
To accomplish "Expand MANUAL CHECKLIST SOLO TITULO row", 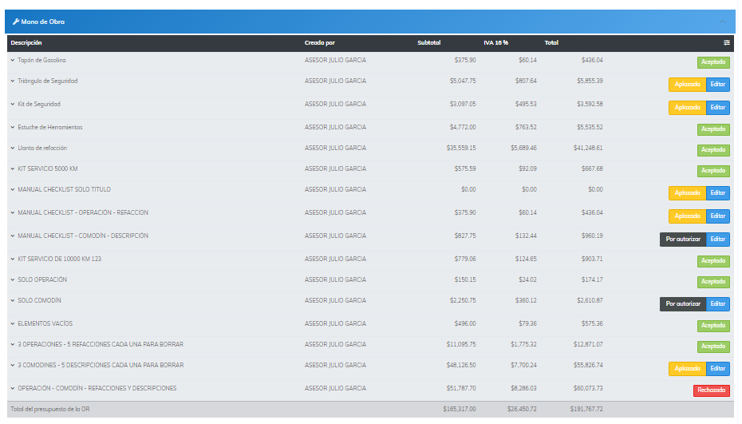I will (13, 190).
